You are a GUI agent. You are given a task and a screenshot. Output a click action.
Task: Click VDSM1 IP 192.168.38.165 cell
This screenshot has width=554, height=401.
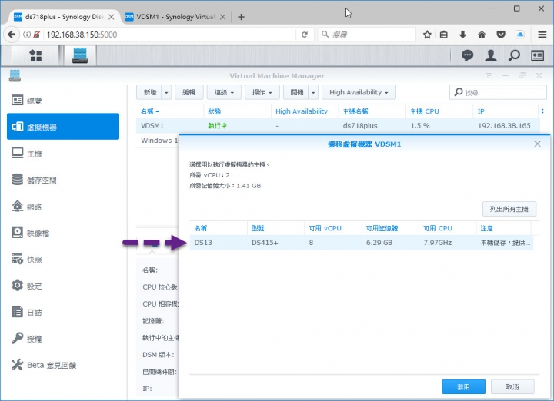tap(504, 126)
